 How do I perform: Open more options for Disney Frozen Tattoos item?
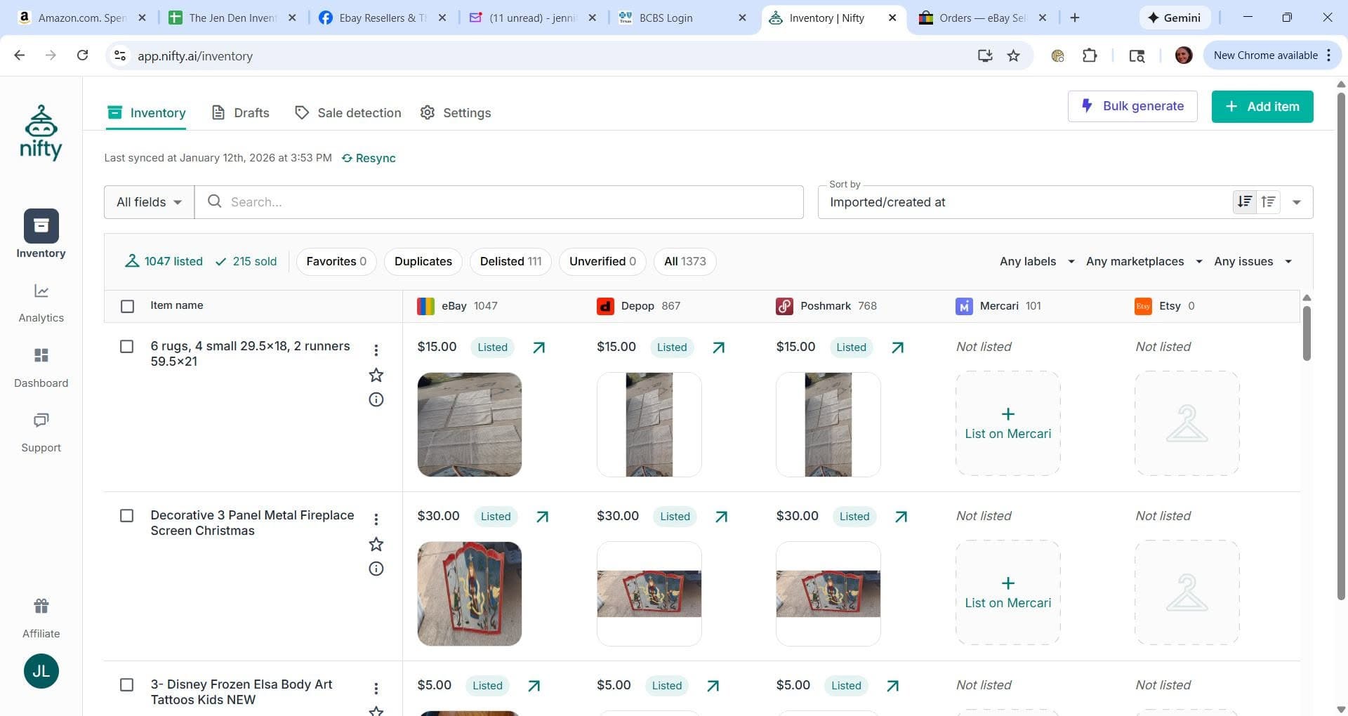[x=376, y=688]
